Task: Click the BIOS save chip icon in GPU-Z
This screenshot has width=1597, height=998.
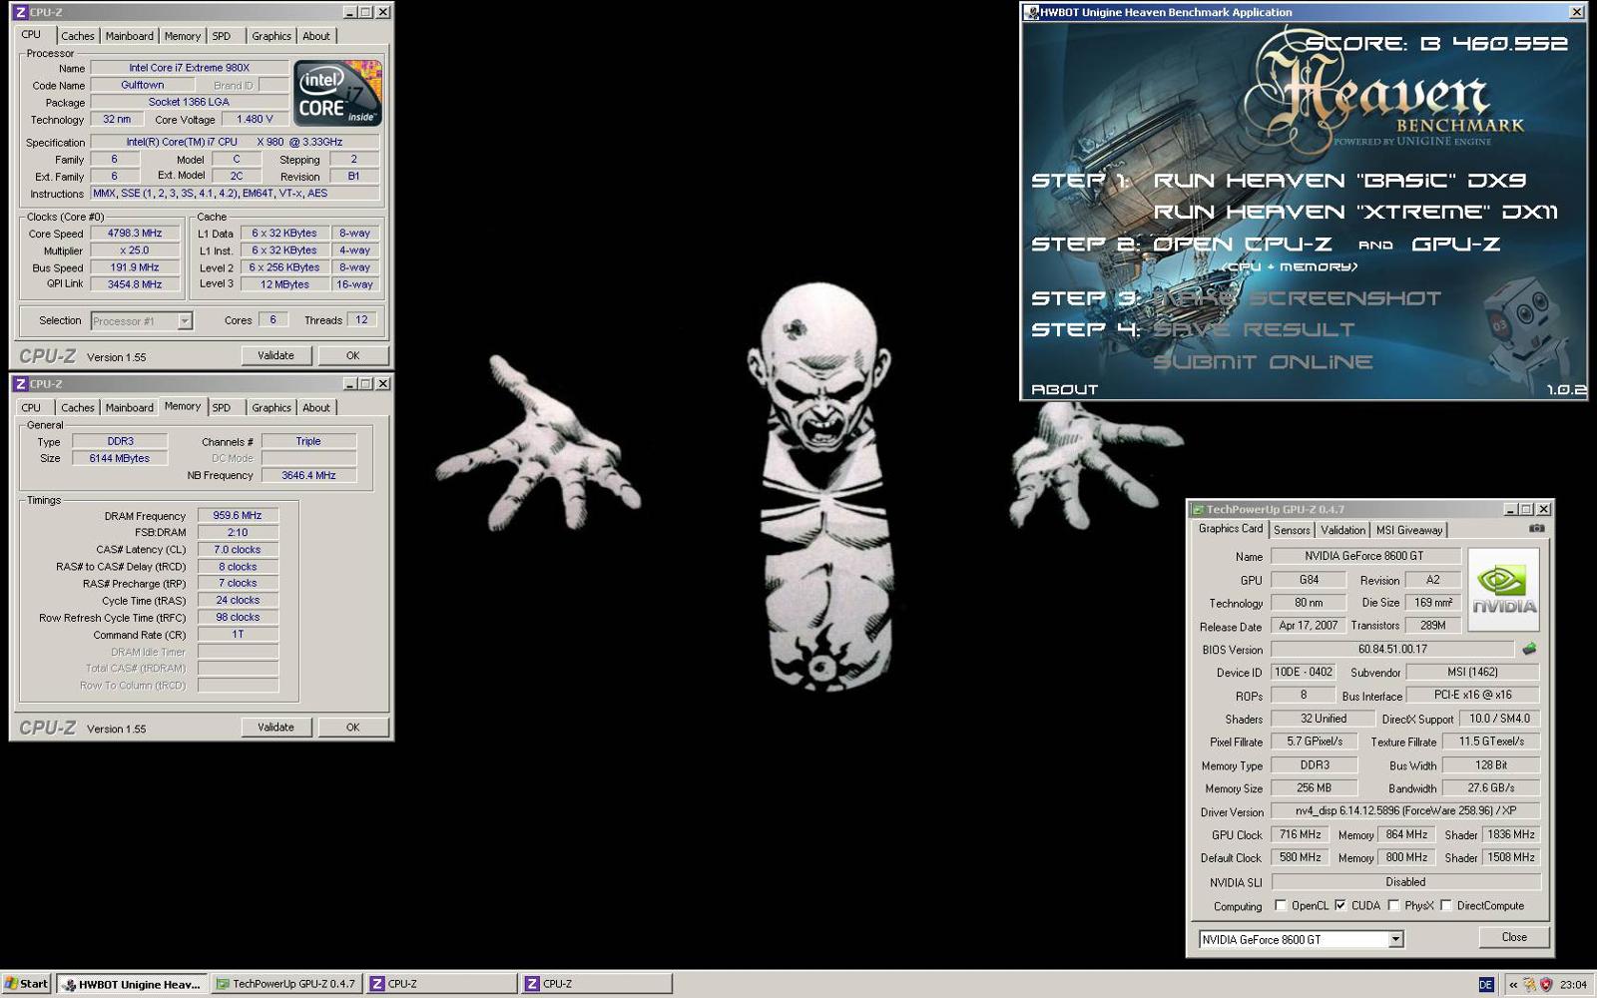Action: [1528, 649]
